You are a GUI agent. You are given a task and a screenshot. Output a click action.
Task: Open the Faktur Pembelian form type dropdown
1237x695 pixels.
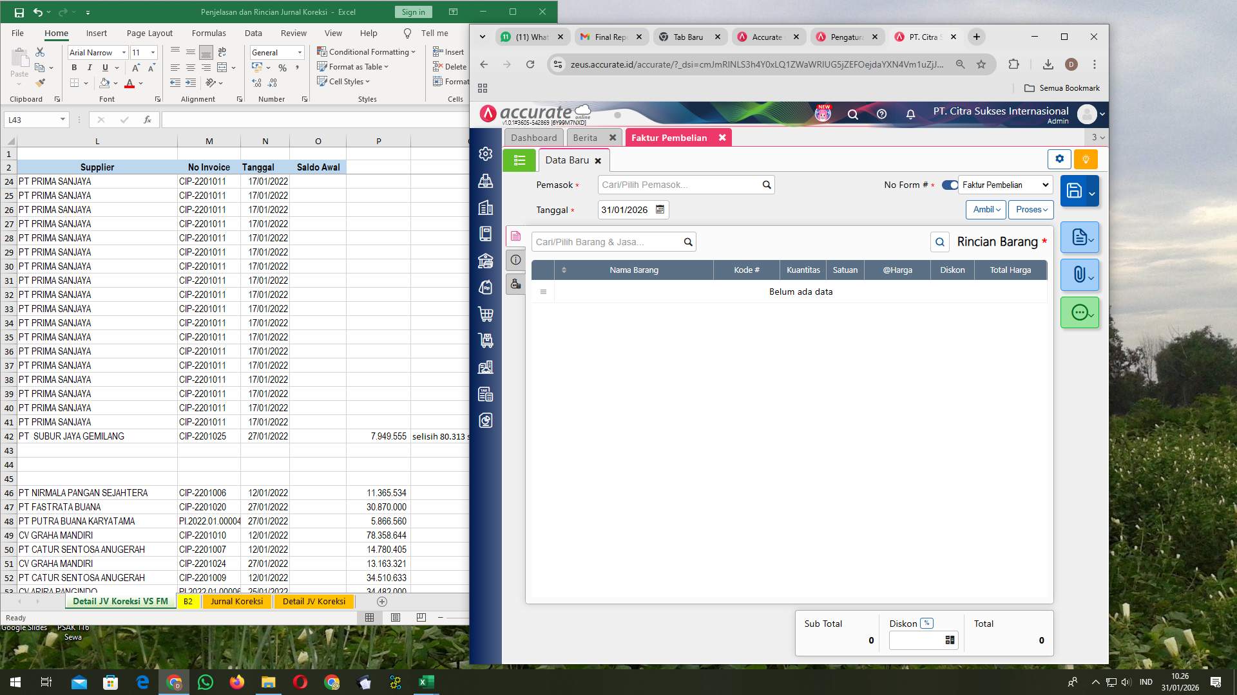pos(1004,185)
